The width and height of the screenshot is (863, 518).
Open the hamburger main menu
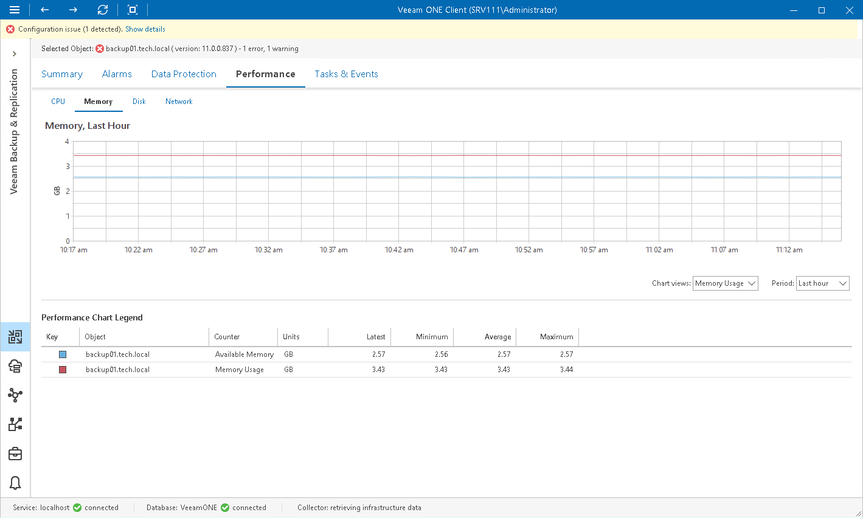click(15, 10)
